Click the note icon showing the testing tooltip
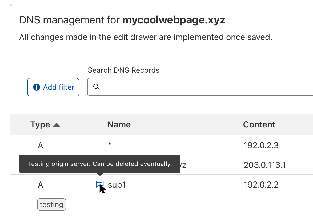The width and height of the screenshot is (313, 218). [x=100, y=184]
